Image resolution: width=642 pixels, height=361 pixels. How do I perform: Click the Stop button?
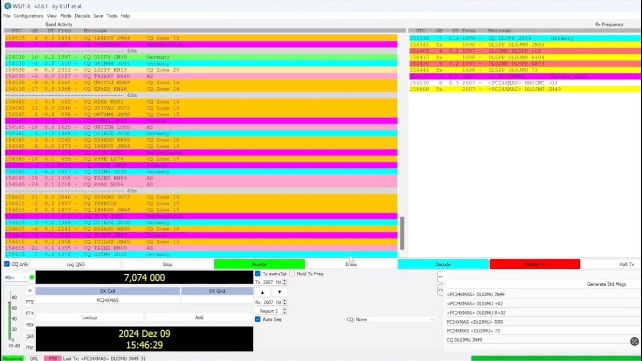[168, 264]
